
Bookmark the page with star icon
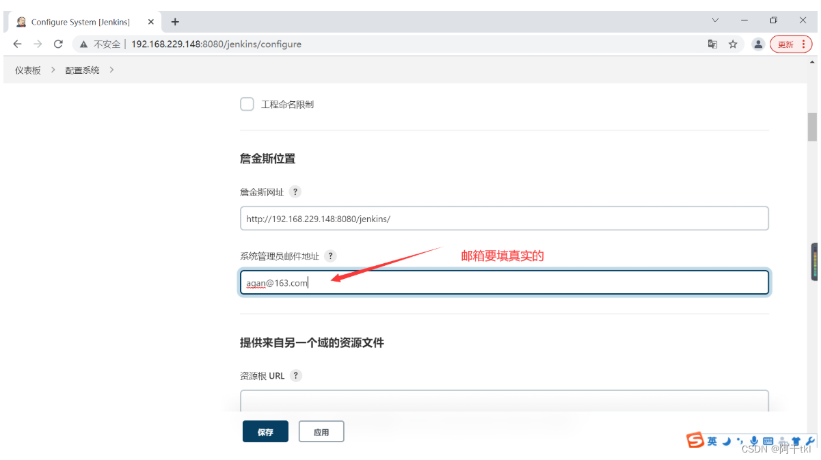[x=733, y=44]
